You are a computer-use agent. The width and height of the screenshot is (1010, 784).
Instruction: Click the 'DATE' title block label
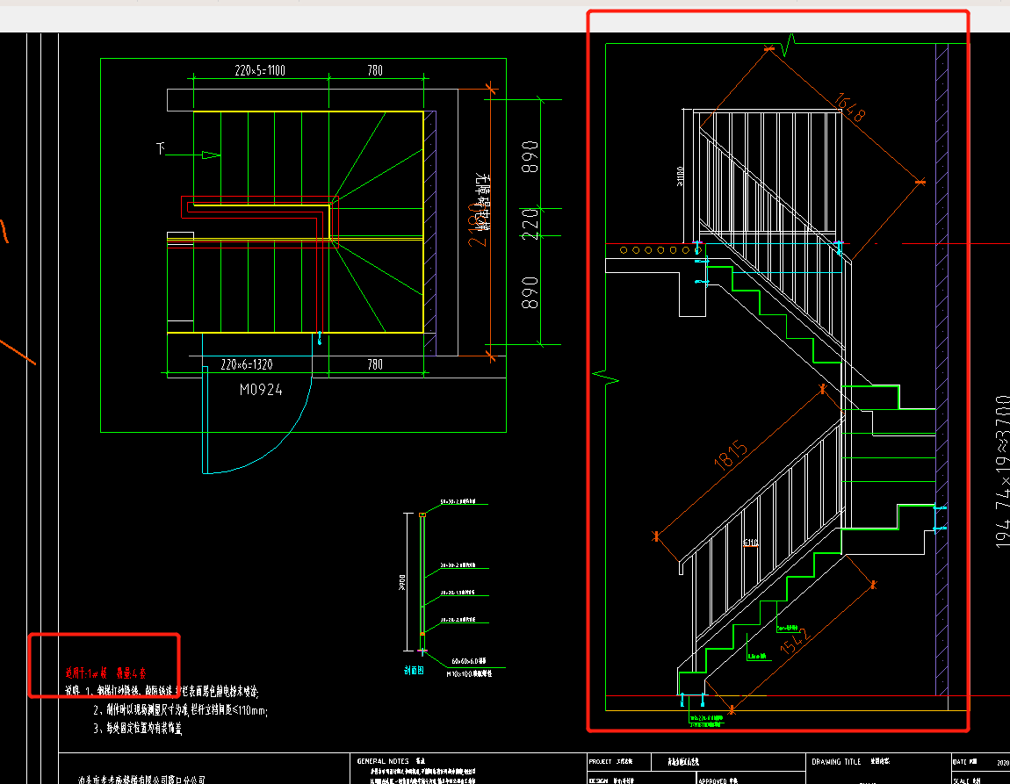point(960,761)
